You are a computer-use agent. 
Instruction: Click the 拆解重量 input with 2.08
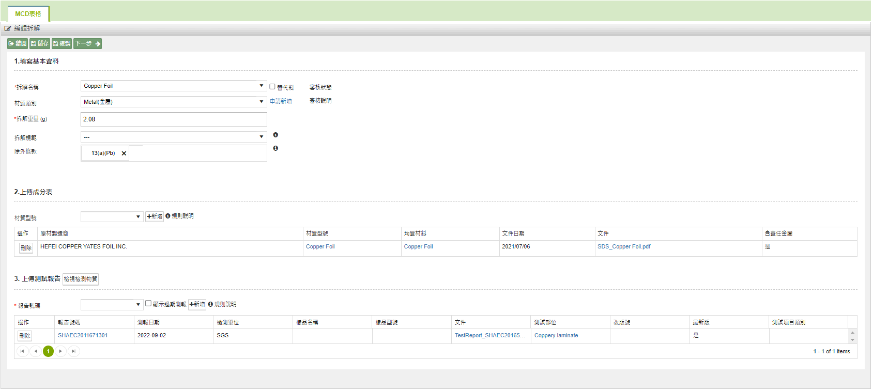coord(174,119)
